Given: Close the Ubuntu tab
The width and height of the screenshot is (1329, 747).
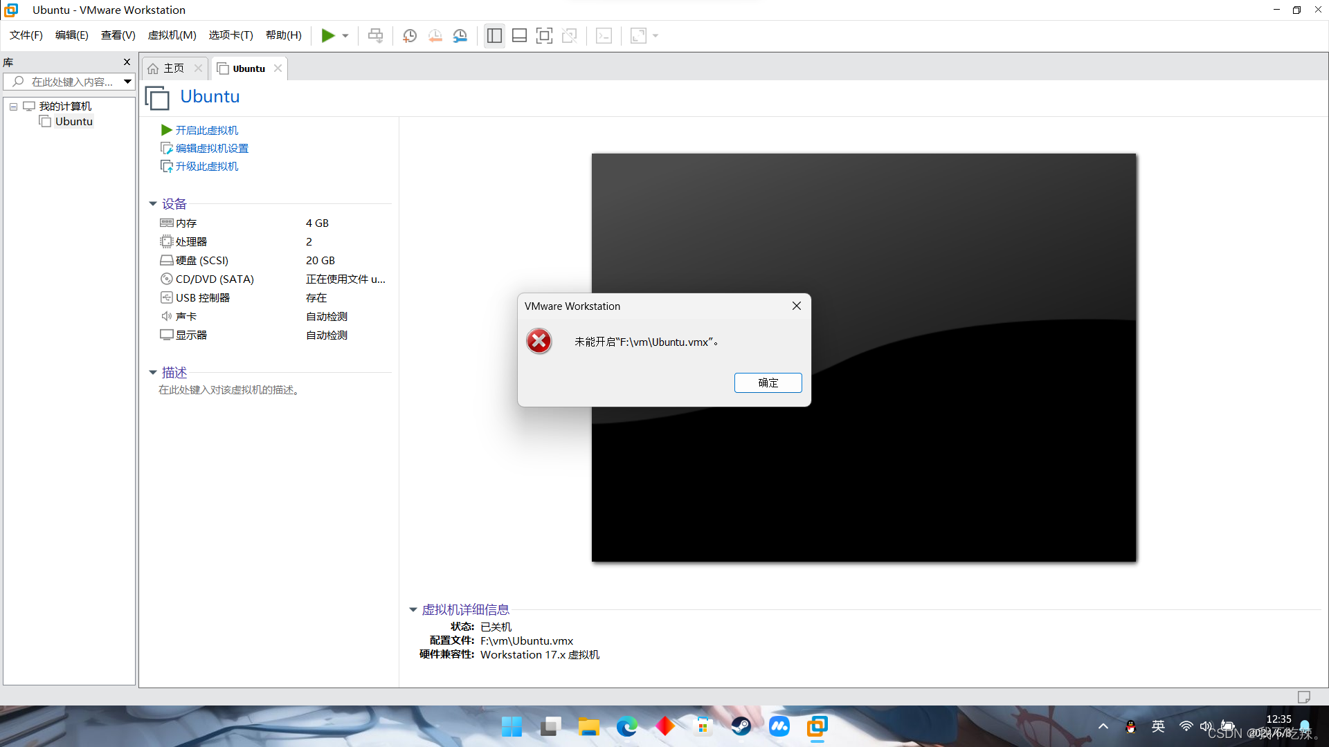Looking at the screenshot, I should (x=278, y=68).
